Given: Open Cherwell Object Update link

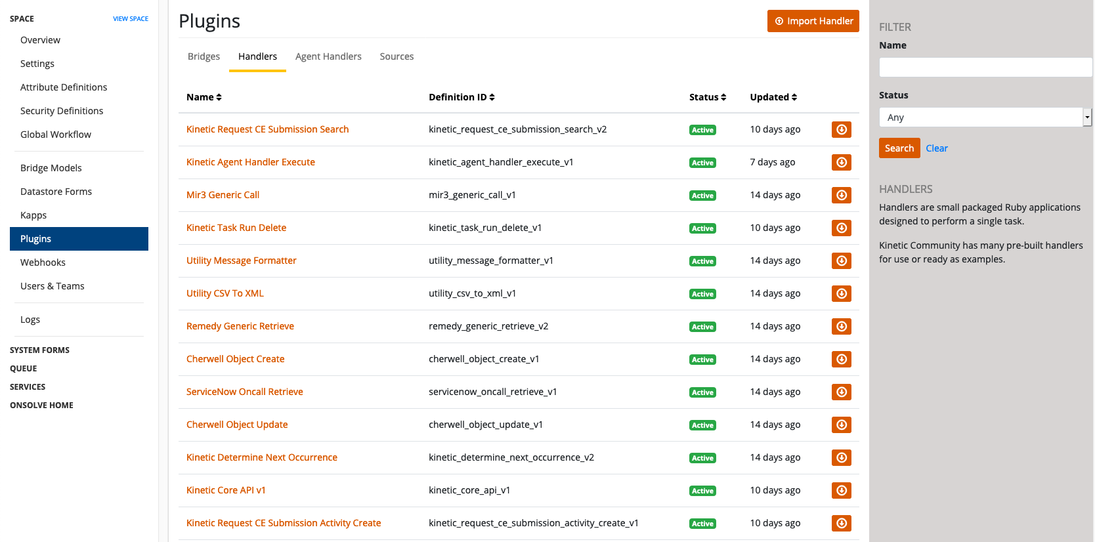Looking at the screenshot, I should pyautogui.click(x=237, y=425).
